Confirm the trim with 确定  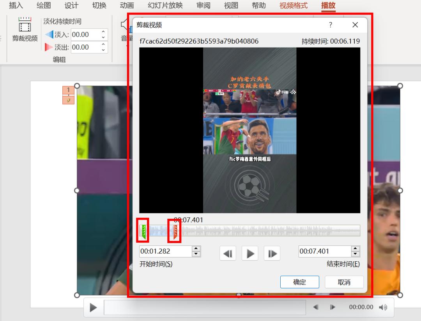click(299, 282)
